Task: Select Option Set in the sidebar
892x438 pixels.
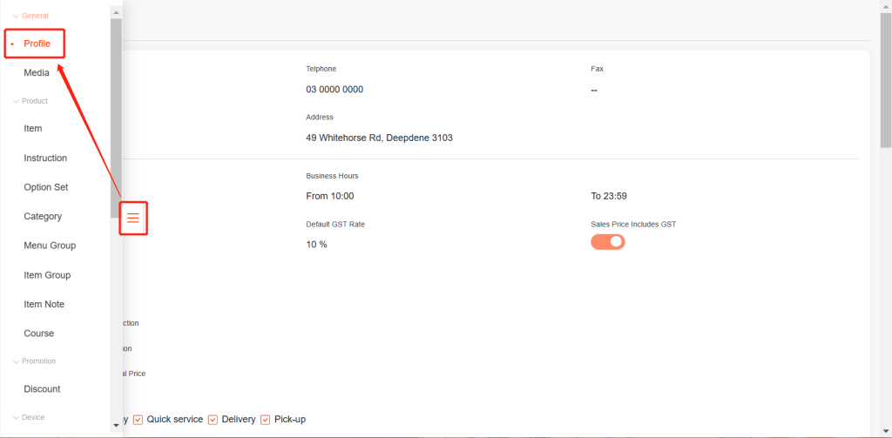Action: click(46, 187)
